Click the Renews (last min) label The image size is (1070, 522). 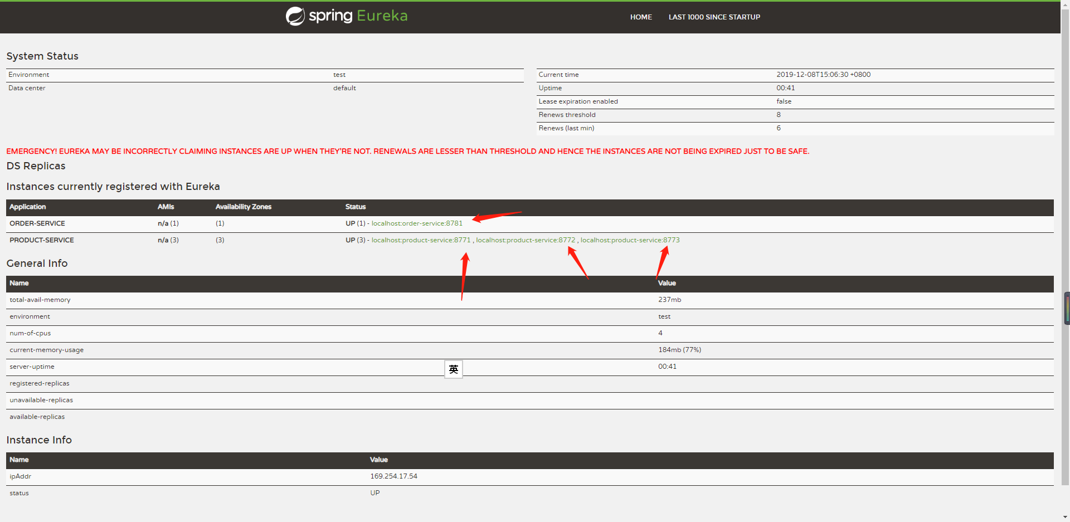[566, 128]
